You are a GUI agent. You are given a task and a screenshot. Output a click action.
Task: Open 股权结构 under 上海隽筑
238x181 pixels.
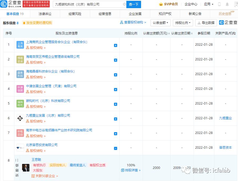[36, 48]
